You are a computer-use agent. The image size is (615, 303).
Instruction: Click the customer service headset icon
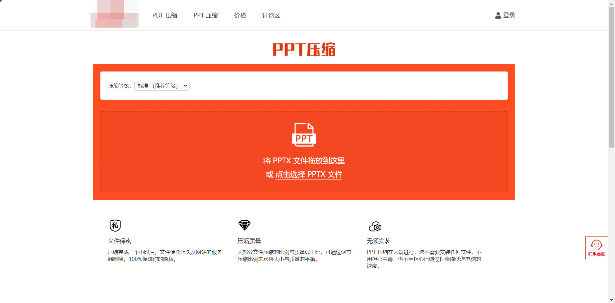(x=597, y=245)
